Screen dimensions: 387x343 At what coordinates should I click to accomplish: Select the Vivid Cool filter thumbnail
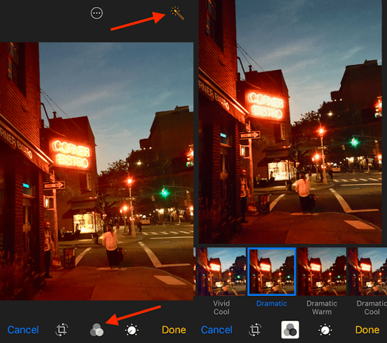(222, 272)
